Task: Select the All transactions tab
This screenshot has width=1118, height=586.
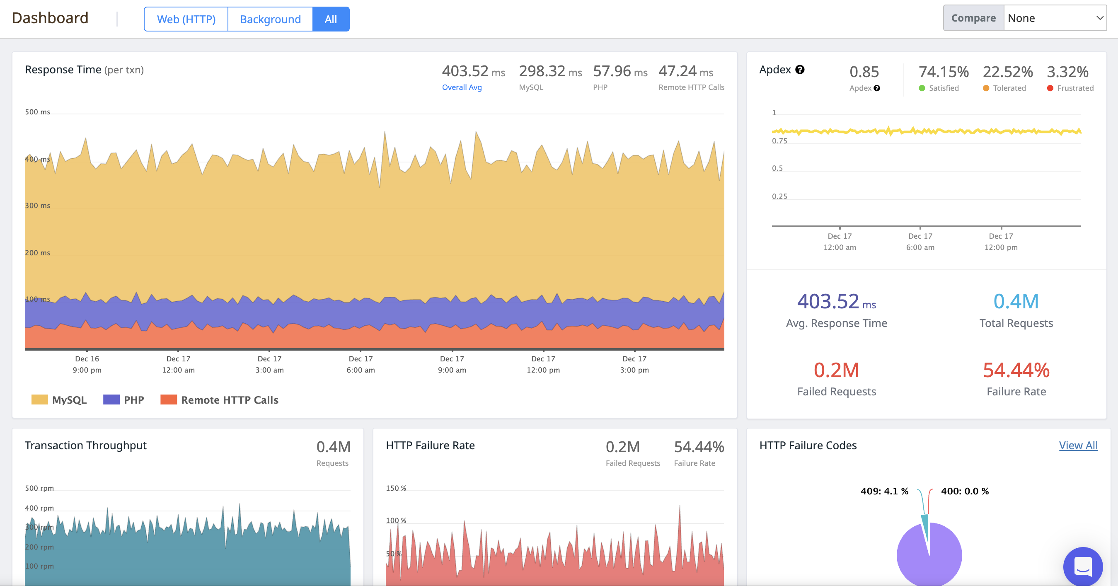Action: coord(331,19)
